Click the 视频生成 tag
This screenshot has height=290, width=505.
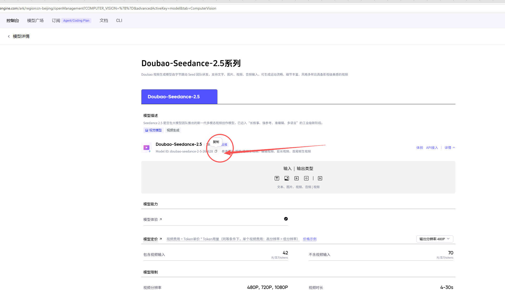[x=173, y=130]
